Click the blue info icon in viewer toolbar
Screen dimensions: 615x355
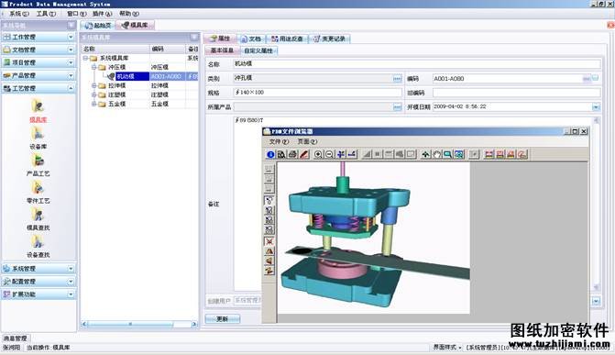click(270, 154)
